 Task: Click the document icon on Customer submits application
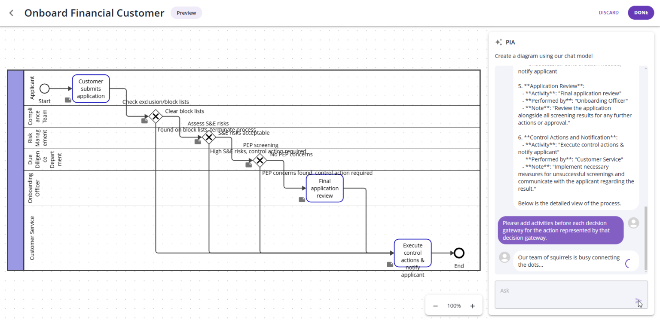tap(68, 99)
